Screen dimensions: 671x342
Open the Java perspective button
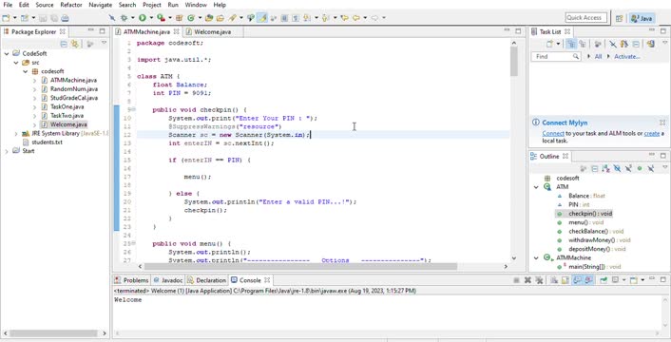click(642, 18)
